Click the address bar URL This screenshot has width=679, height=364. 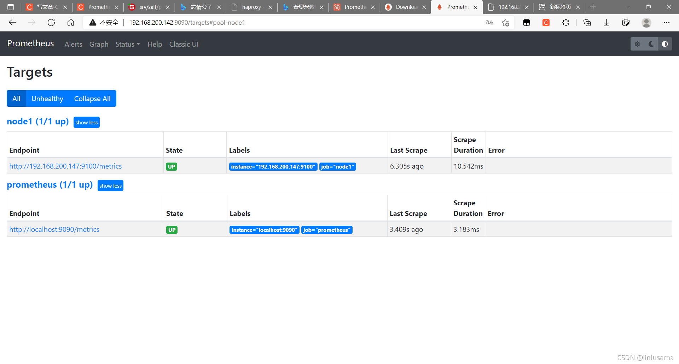[x=187, y=23]
